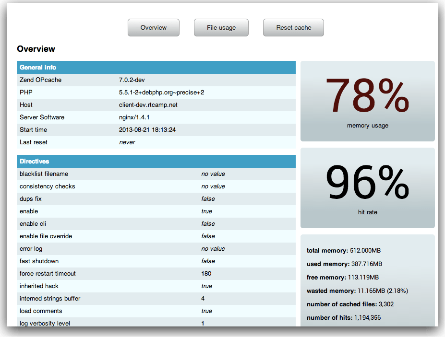The image size is (445, 337).
Task: Click the Zend OPcache label
Action: [x=41, y=80]
